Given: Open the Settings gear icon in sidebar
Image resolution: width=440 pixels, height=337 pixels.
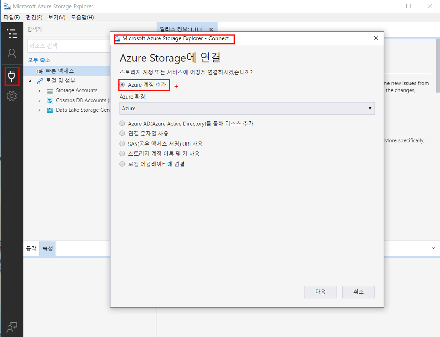Looking at the screenshot, I should (12, 96).
